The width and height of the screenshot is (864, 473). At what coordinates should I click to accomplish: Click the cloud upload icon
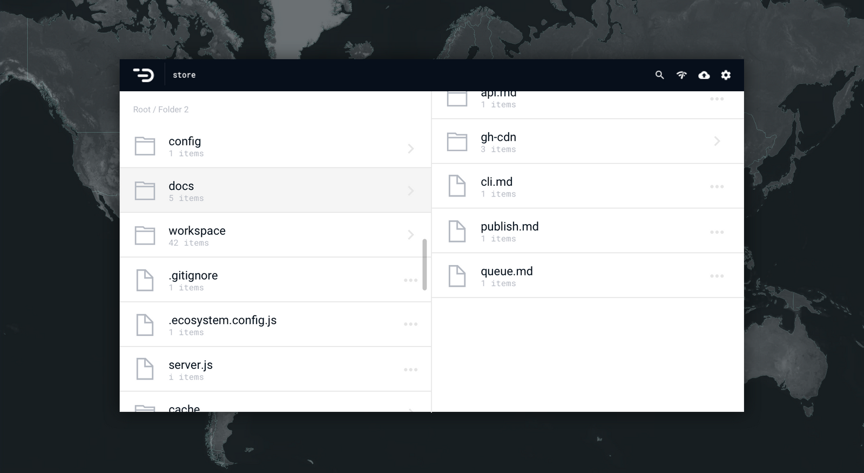click(704, 75)
